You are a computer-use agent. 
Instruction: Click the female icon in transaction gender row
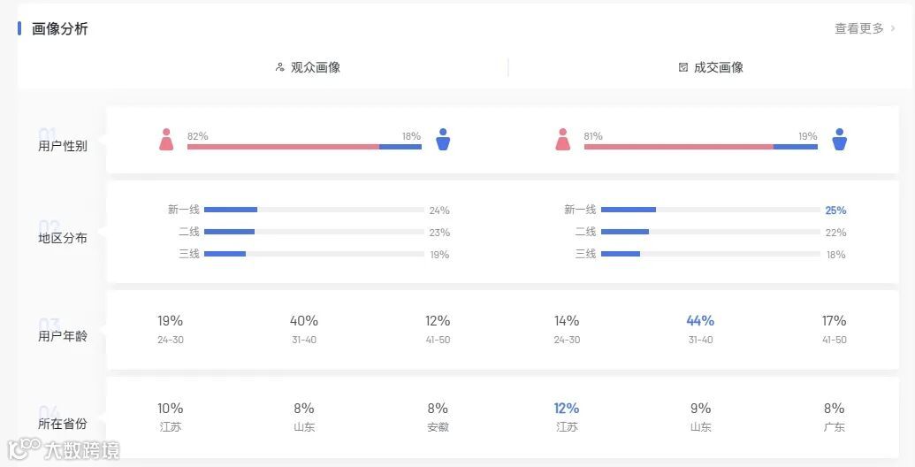(563, 140)
